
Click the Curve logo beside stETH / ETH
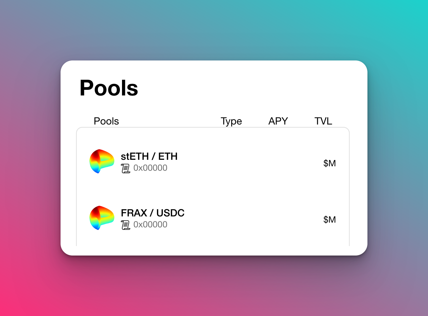[x=102, y=161]
